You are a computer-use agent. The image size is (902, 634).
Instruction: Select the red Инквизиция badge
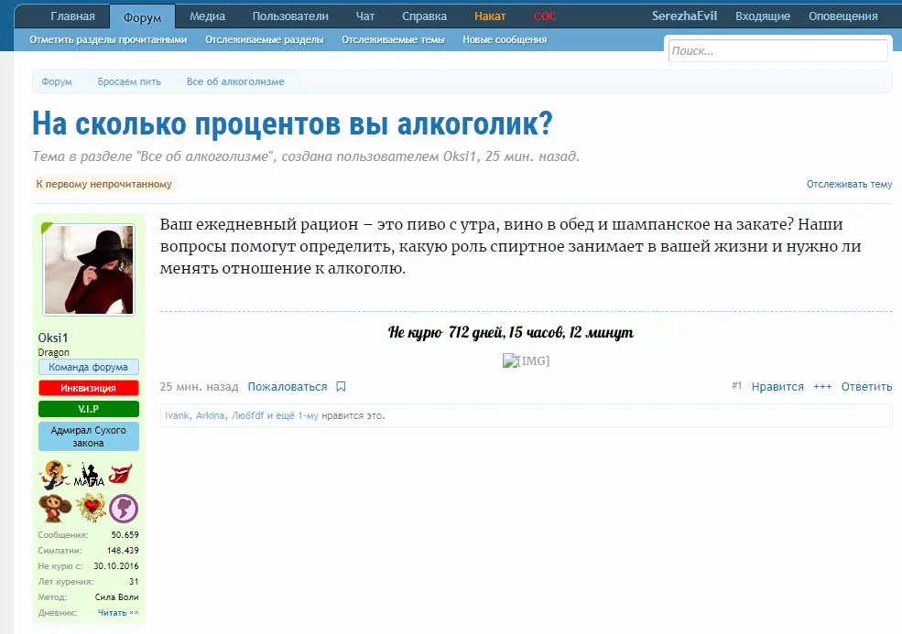[x=88, y=387]
